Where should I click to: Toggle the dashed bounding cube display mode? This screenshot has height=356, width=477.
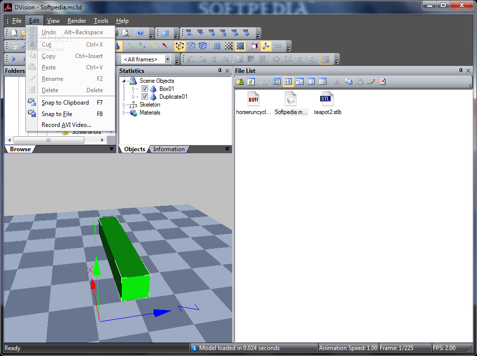click(x=180, y=46)
